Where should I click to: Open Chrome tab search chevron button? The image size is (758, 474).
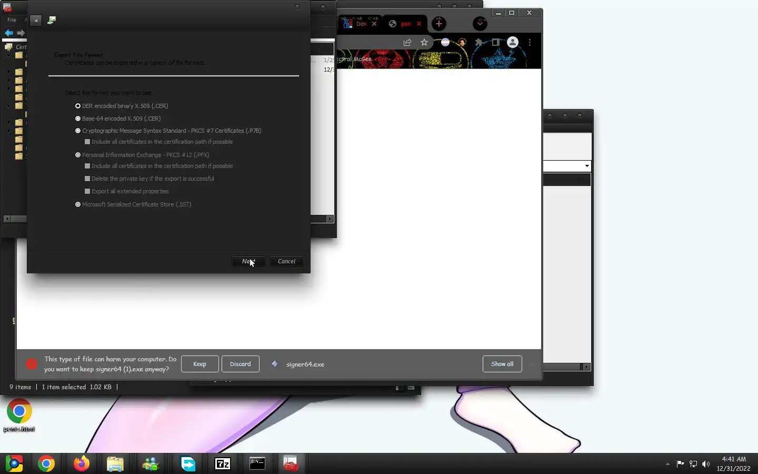coord(480,24)
